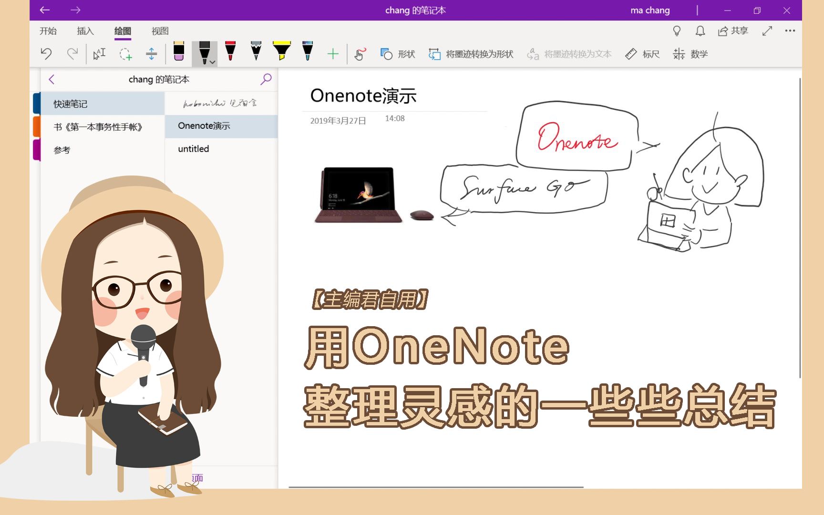The height and width of the screenshot is (515, 824).
Task: Click the page date 2019年3月27日
Action: [338, 121]
